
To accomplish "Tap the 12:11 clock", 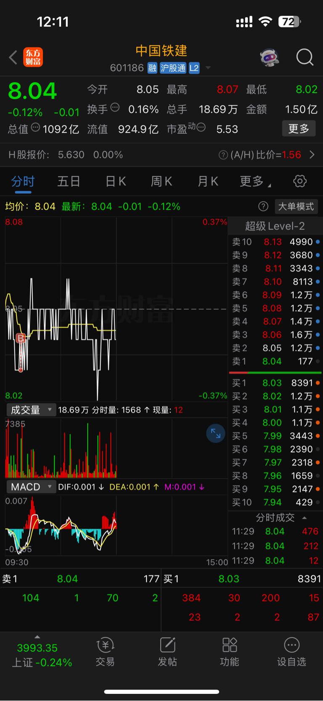I will click(x=53, y=21).
